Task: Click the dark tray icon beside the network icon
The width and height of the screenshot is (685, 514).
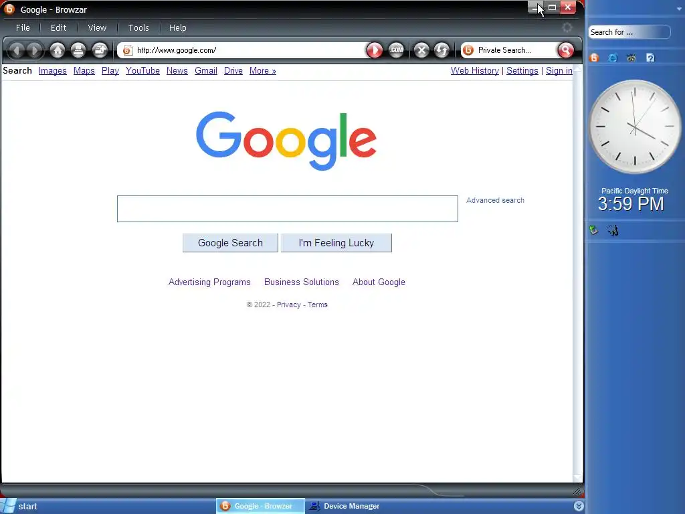Action: (x=613, y=230)
